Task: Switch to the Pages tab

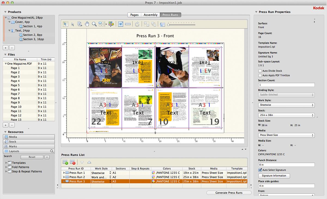Action: coord(134,15)
